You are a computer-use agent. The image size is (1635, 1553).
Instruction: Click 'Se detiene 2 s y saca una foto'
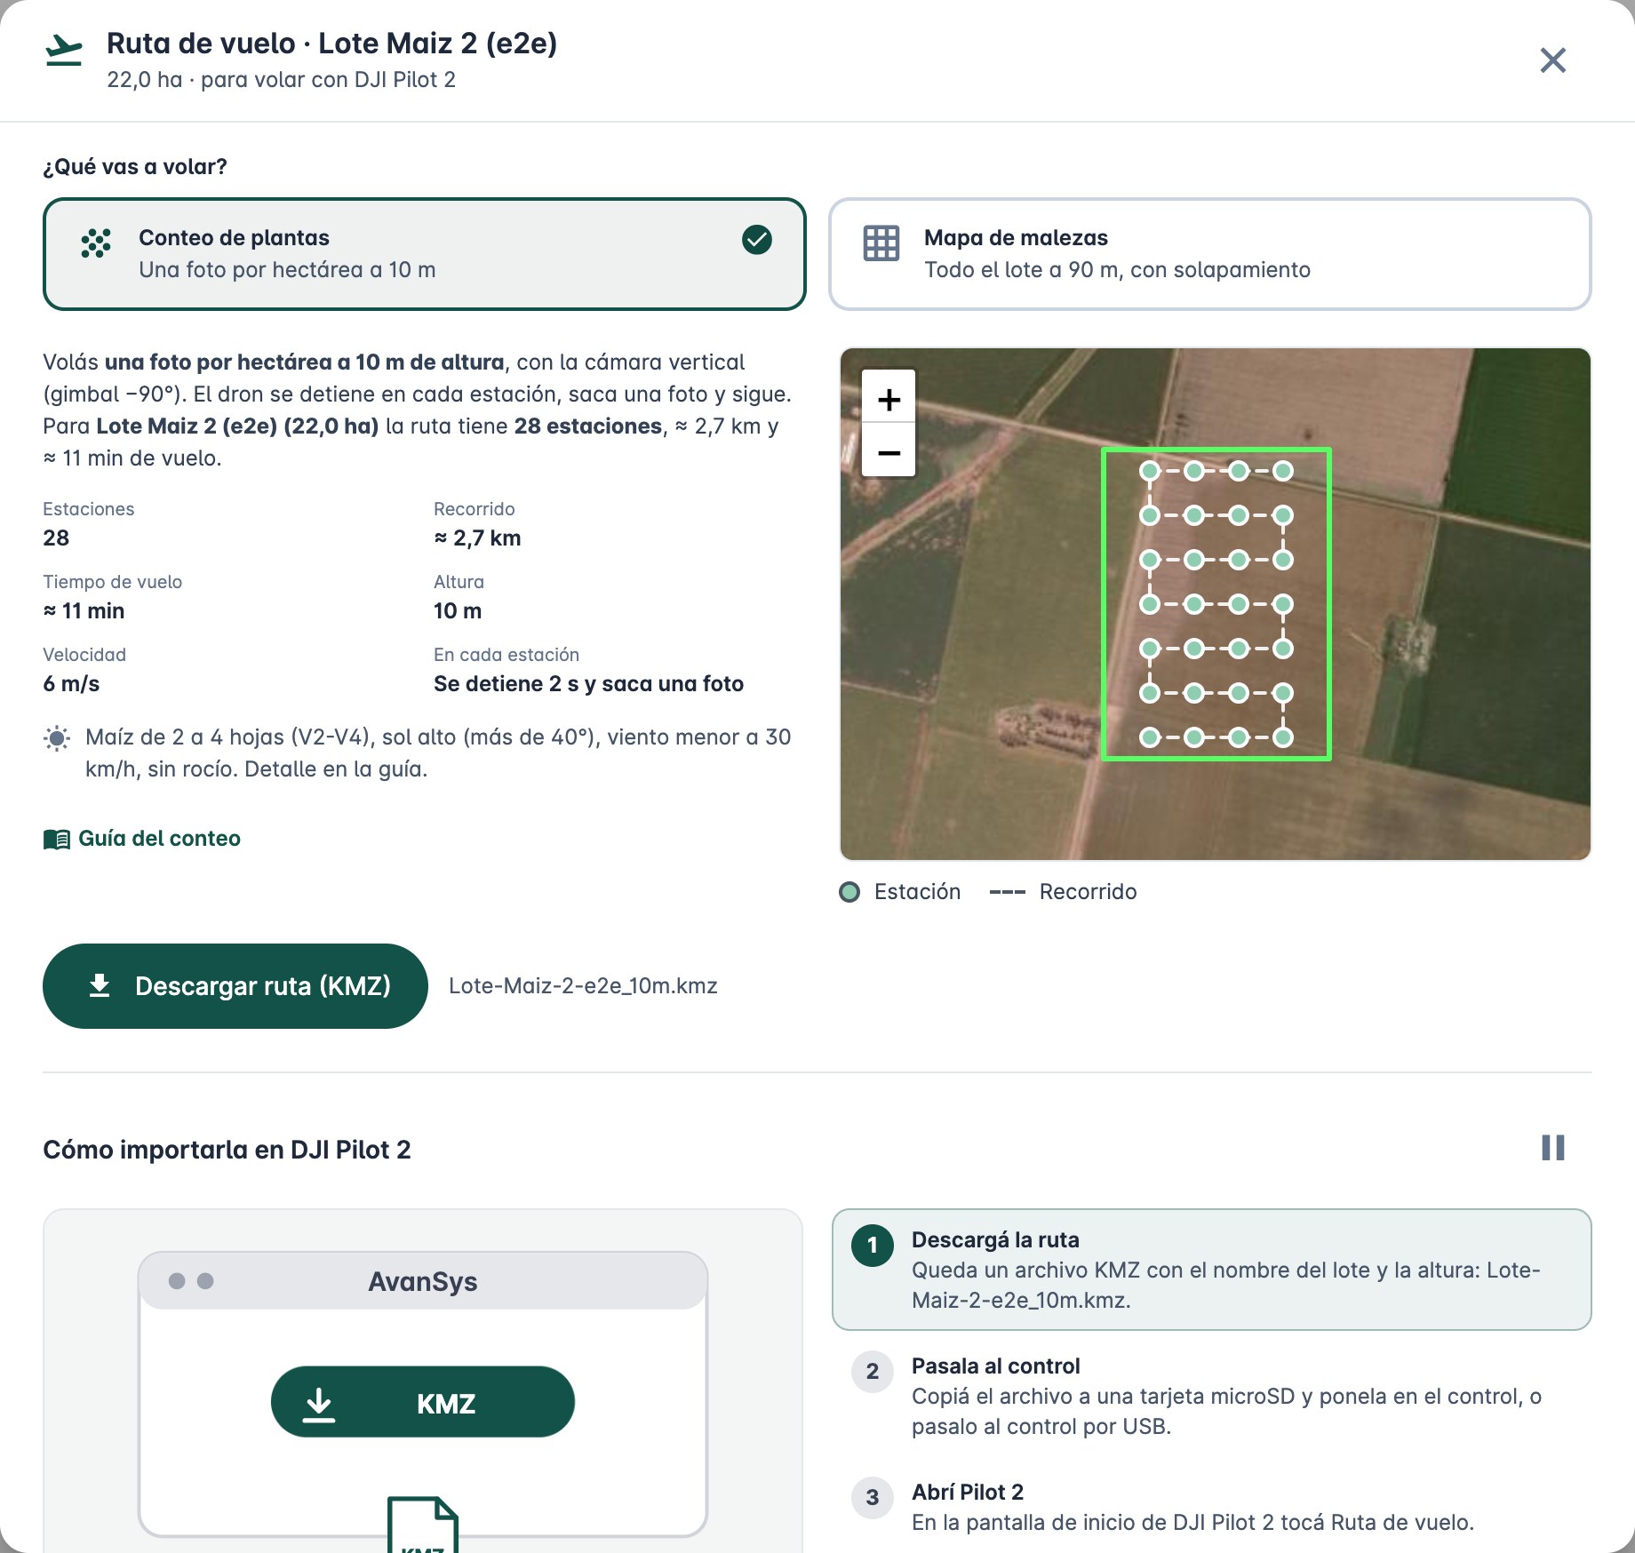coord(588,683)
